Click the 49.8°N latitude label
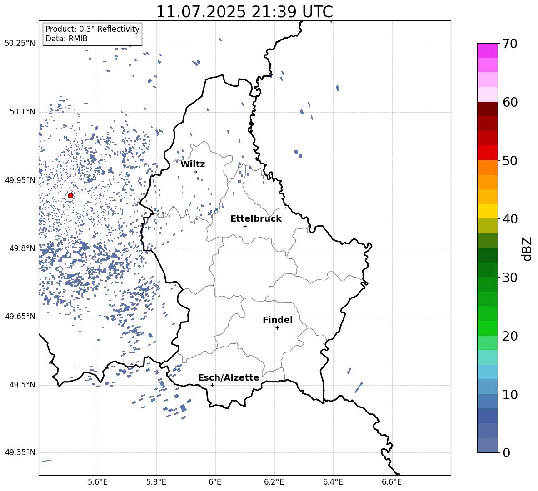 coord(22,248)
